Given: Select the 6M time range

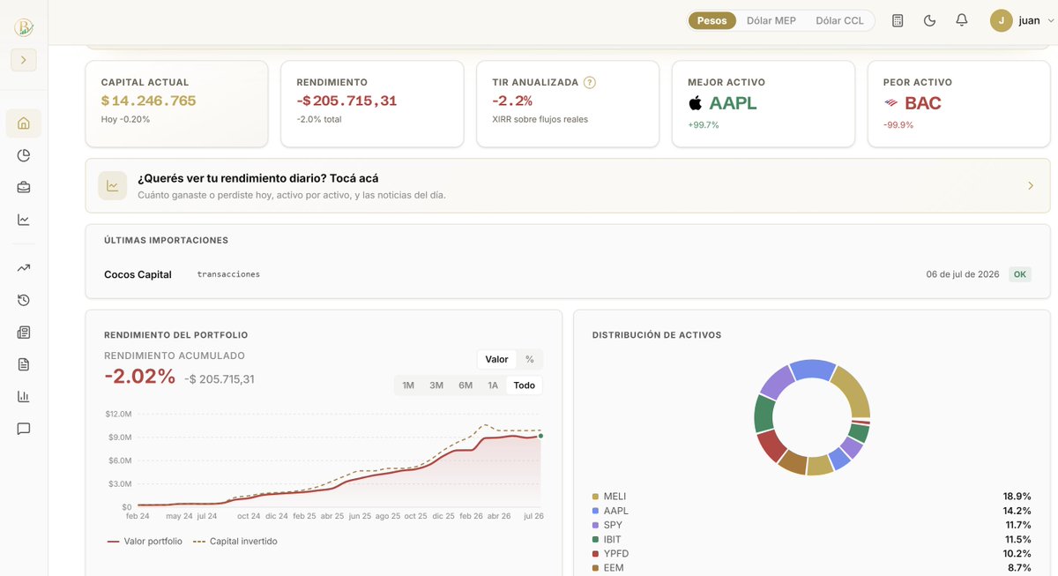Looking at the screenshot, I should 466,385.
